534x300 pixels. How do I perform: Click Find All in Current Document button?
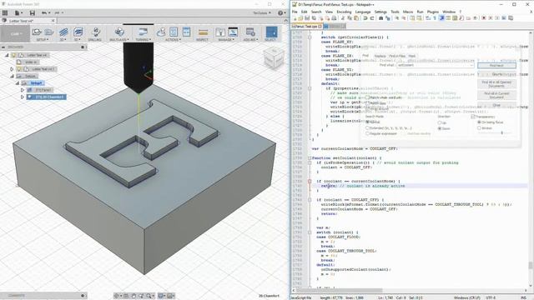(x=496, y=95)
